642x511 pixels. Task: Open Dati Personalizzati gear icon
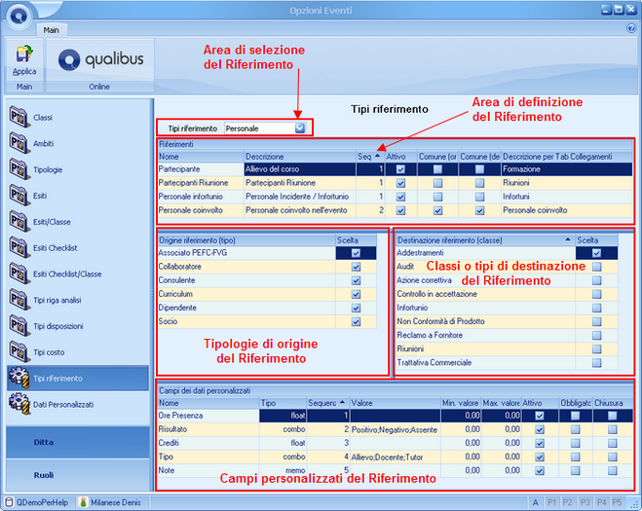click(19, 404)
